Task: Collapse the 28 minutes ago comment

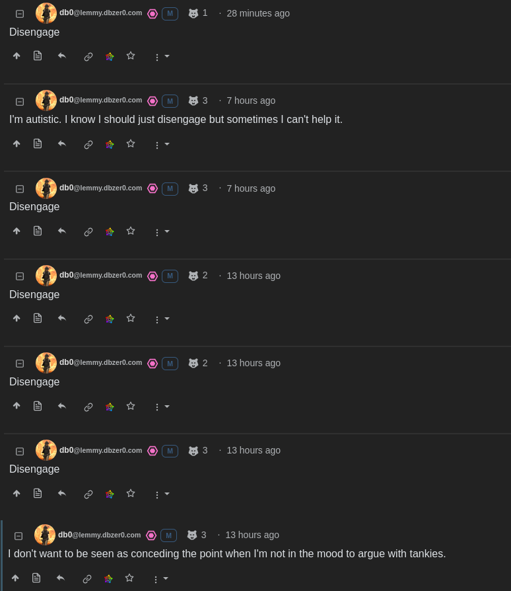Action: (x=20, y=14)
